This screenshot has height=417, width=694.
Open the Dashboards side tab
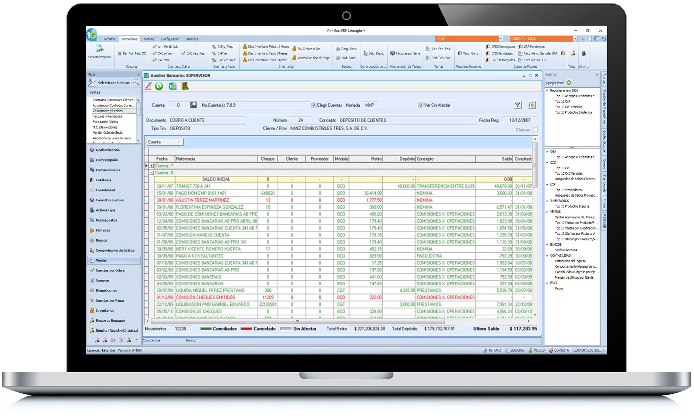point(604,184)
